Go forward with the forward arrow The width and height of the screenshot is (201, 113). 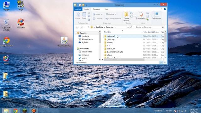(81, 27)
